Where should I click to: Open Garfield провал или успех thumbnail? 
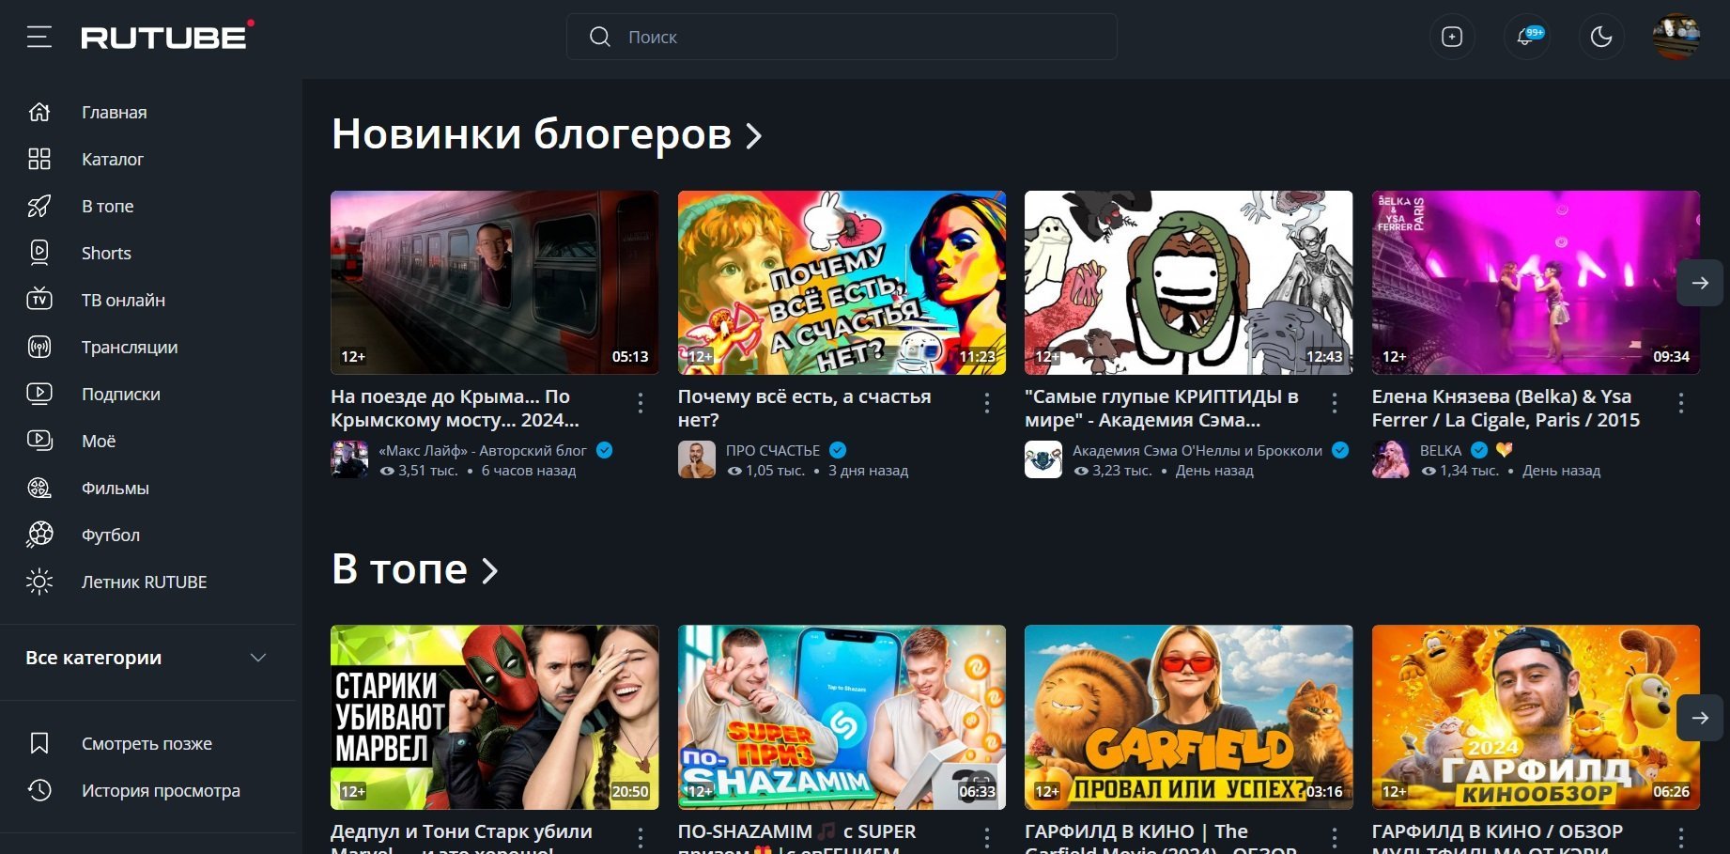point(1189,718)
